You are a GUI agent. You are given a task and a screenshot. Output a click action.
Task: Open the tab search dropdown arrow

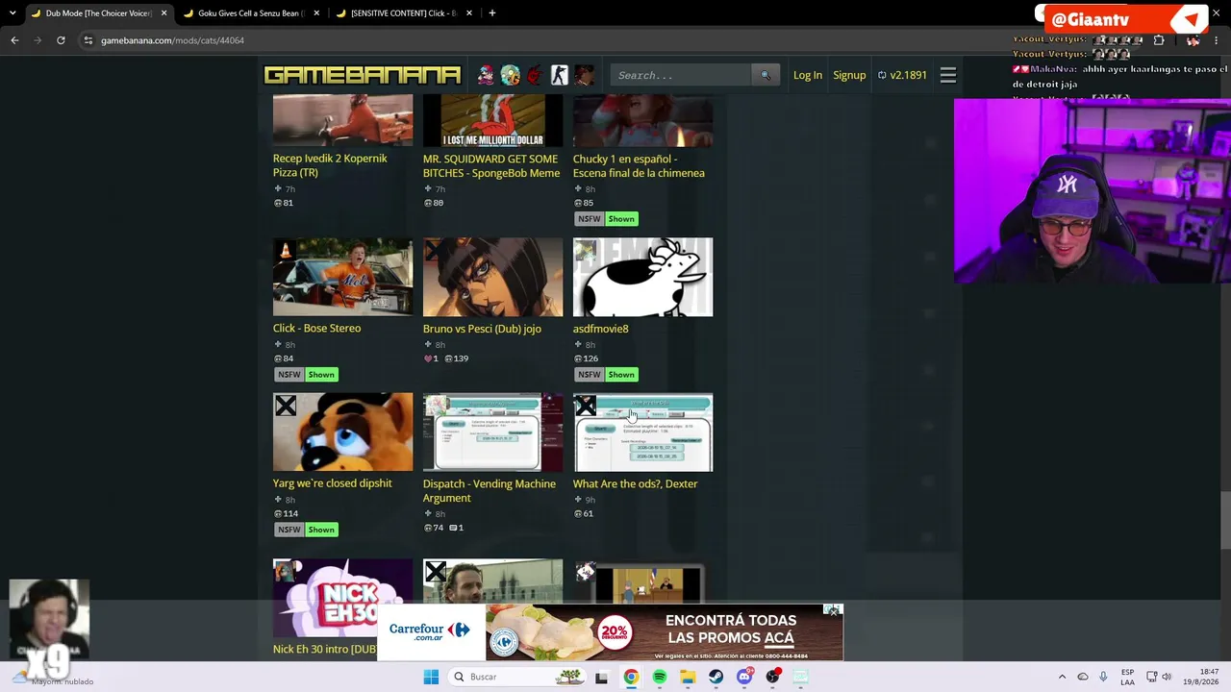click(x=13, y=13)
